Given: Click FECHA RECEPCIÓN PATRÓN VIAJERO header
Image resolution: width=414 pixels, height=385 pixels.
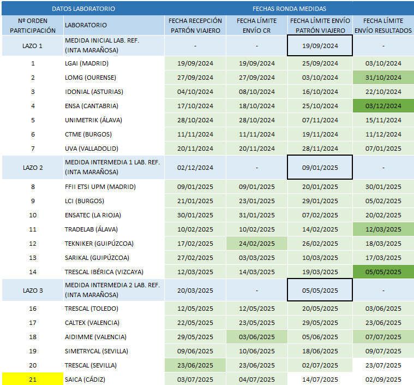Looking at the screenshot, I should (195, 25).
